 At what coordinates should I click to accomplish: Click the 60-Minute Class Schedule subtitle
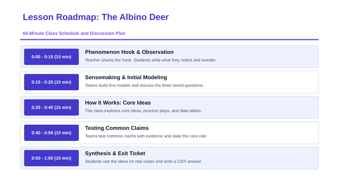coord(74,33)
